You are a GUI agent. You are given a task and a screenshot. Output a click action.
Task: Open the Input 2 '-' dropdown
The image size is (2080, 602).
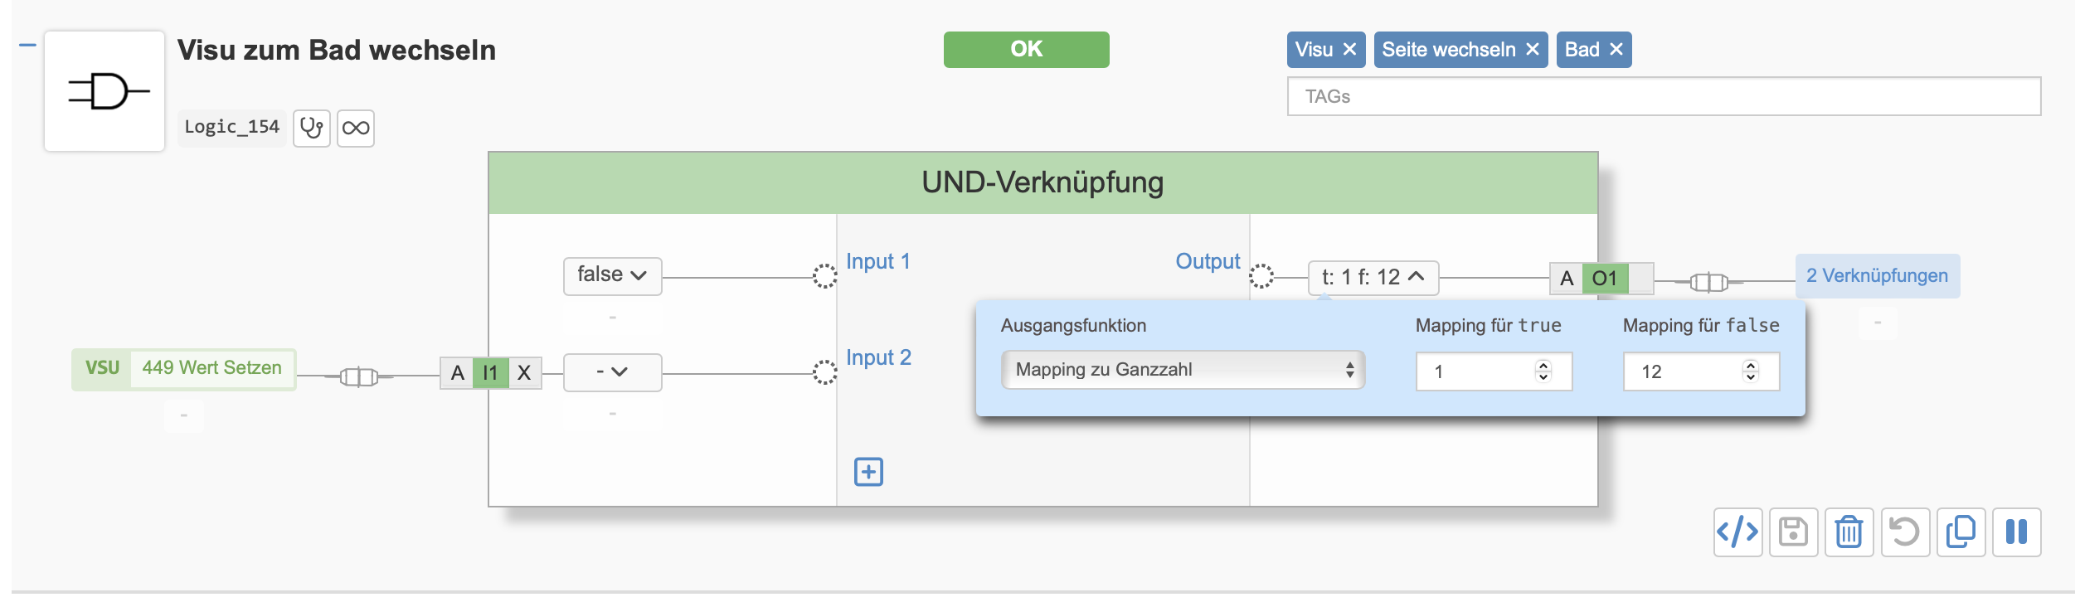(612, 372)
